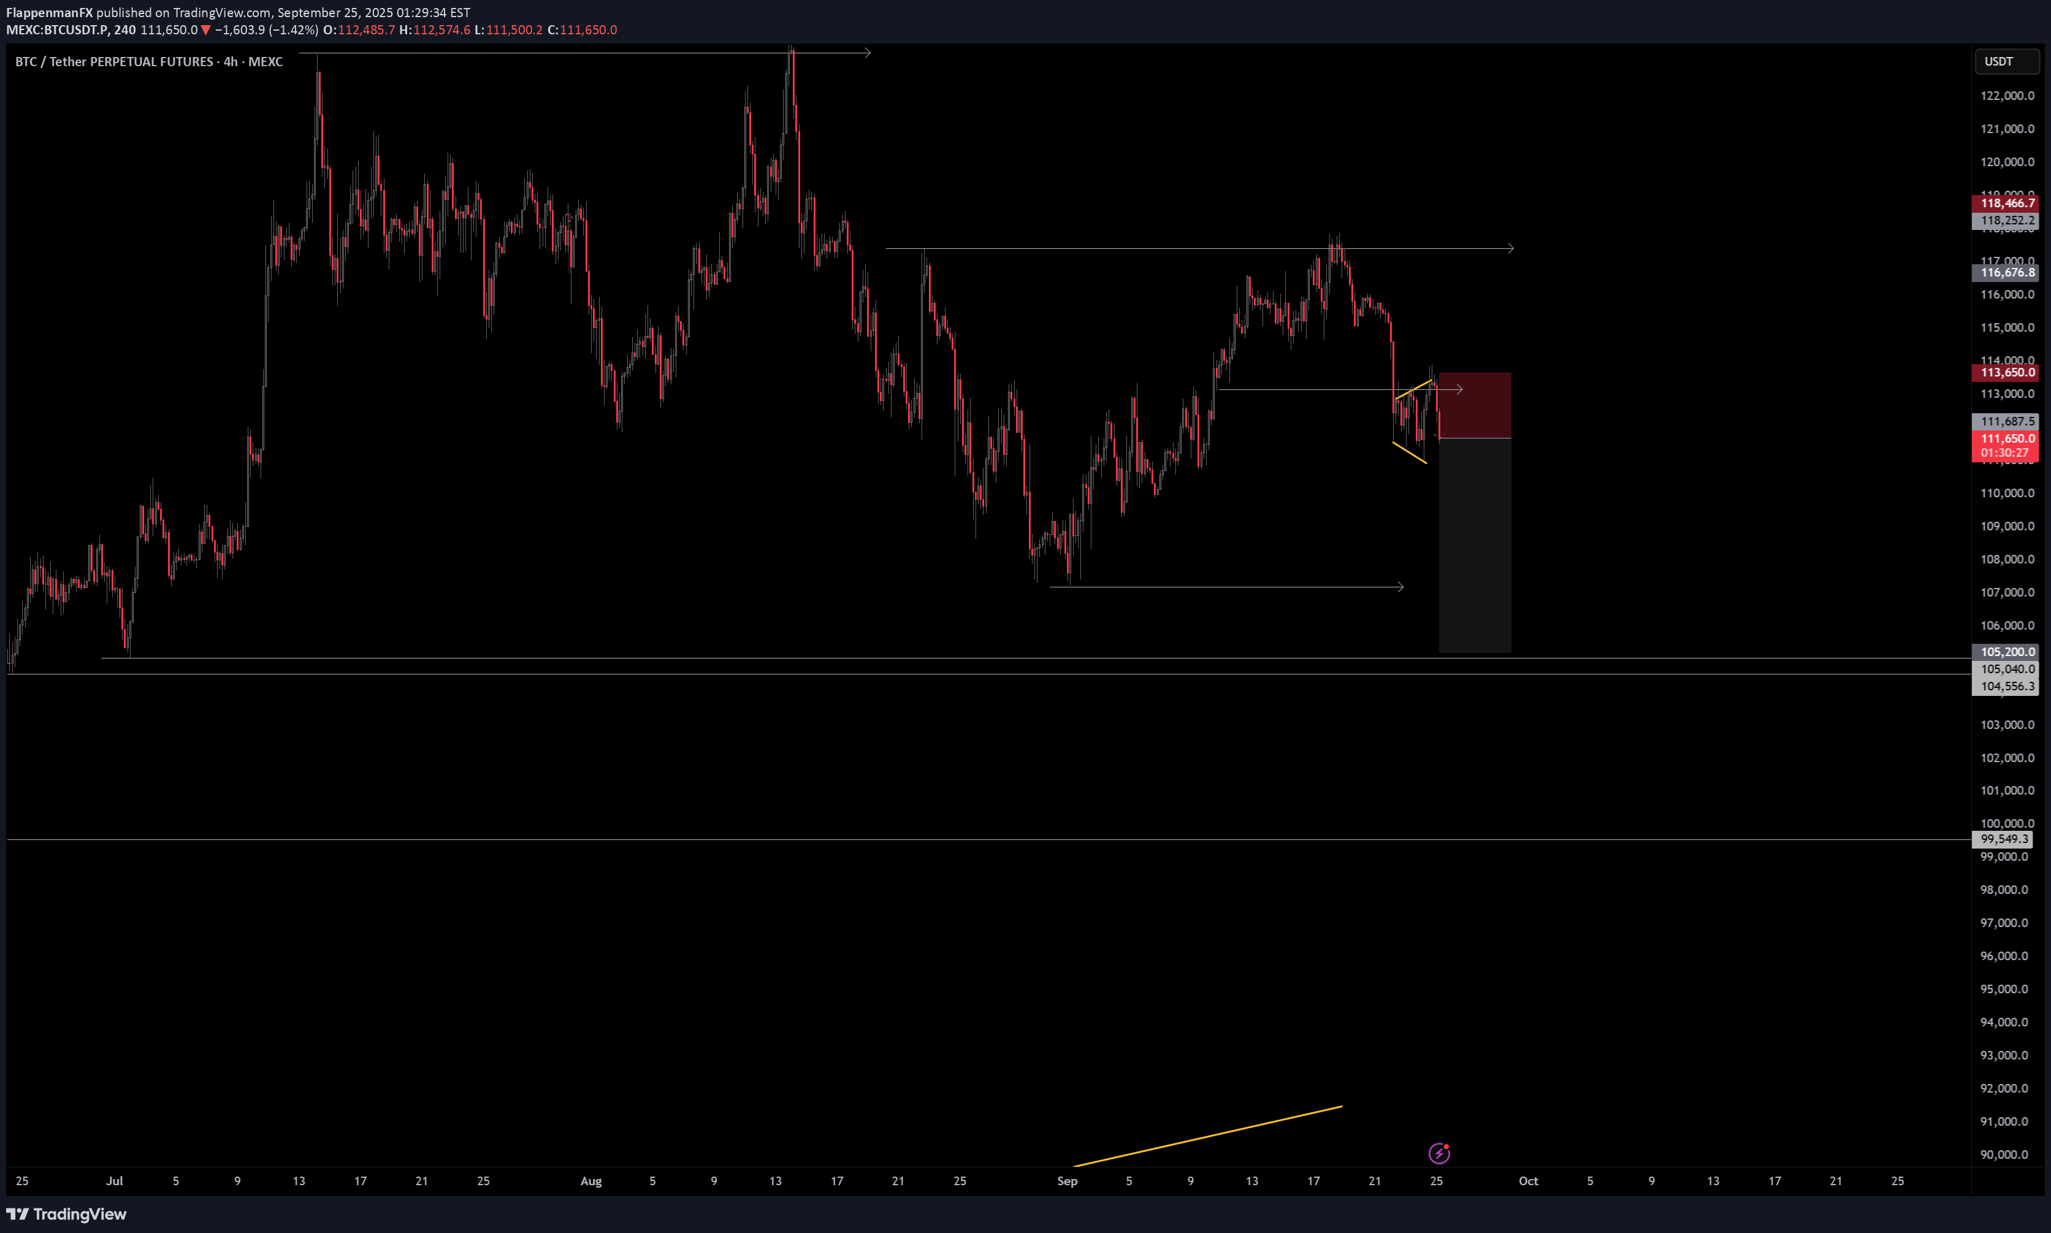Open the TradingView.com link in the header
The width and height of the screenshot is (2051, 1233).
(223, 12)
